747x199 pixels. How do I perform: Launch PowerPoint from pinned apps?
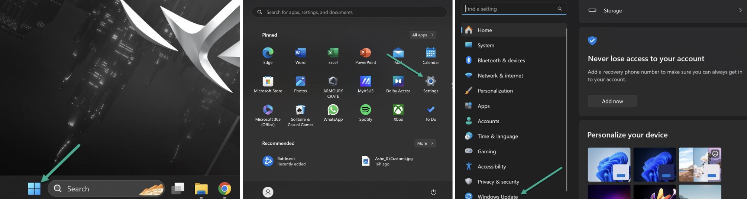tap(366, 56)
